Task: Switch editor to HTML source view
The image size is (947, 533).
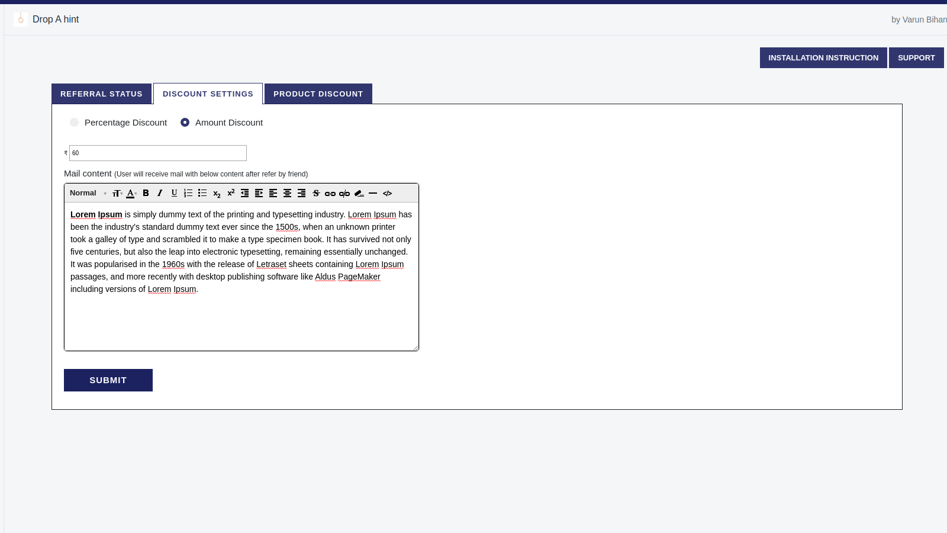Action: coord(387,193)
